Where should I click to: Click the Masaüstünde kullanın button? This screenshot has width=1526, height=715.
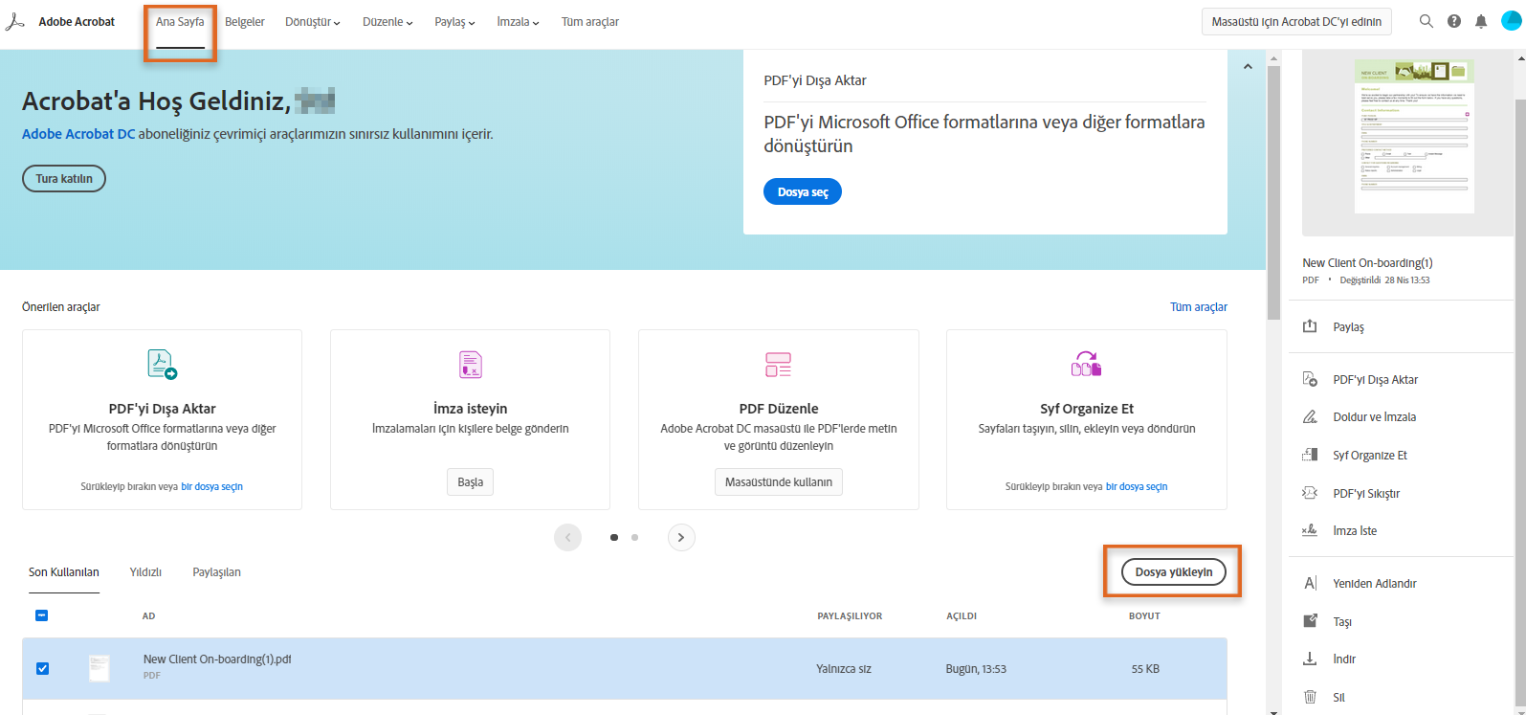click(779, 481)
